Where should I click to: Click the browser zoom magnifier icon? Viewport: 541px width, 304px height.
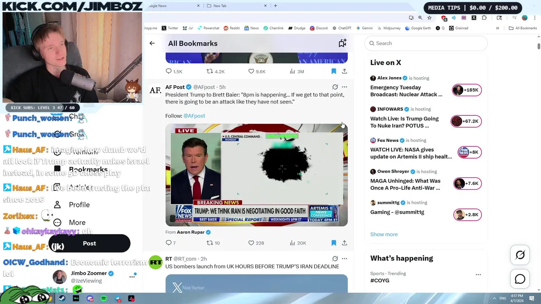click(420, 18)
